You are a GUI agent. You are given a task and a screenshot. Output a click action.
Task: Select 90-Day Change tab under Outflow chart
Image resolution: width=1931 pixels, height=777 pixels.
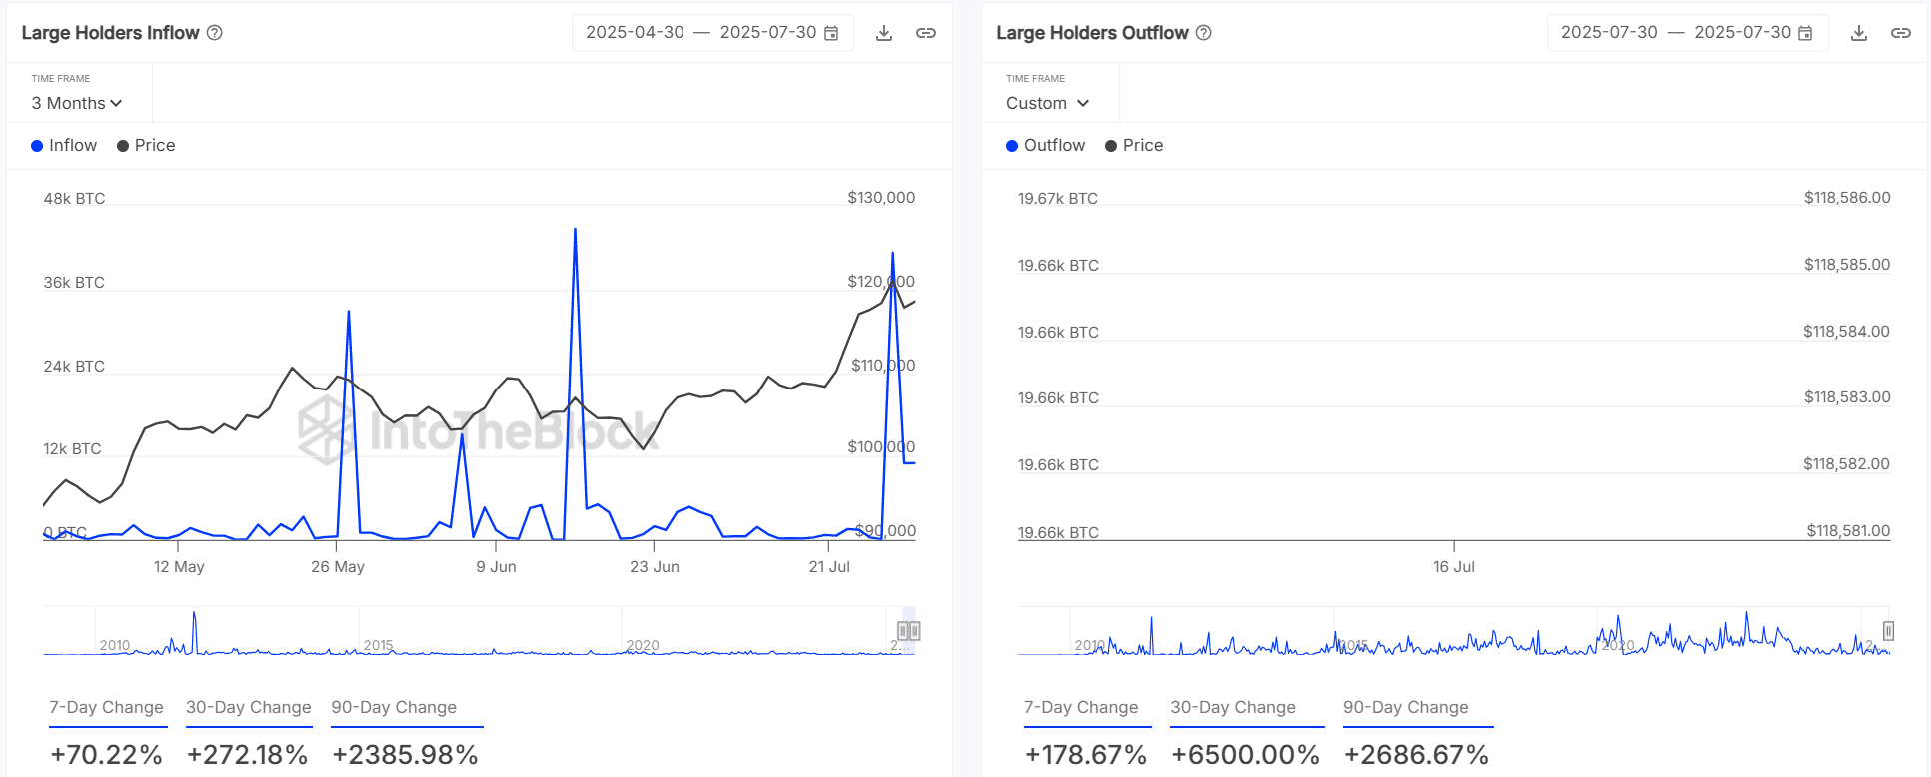pos(1405,707)
